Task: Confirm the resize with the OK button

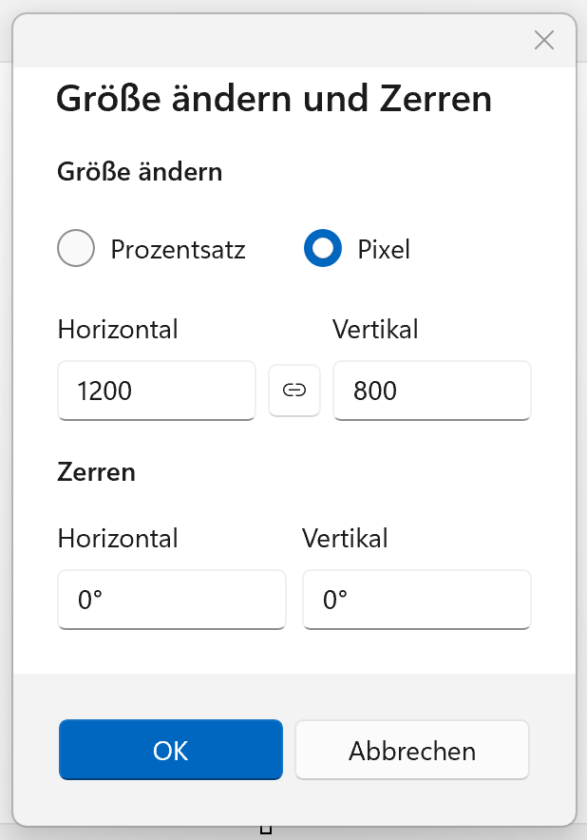Action: point(171,750)
